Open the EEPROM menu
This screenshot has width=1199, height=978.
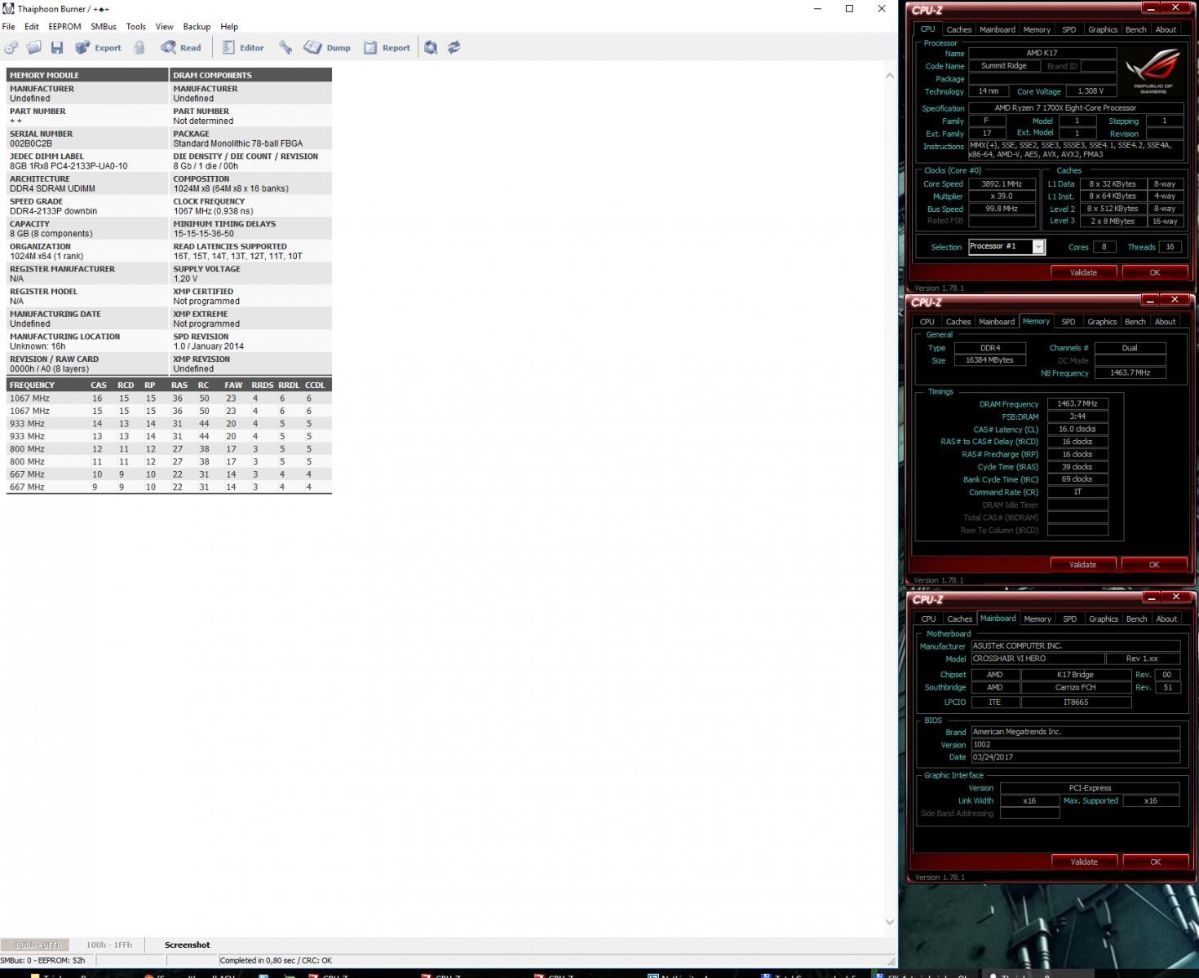(x=64, y=27)
